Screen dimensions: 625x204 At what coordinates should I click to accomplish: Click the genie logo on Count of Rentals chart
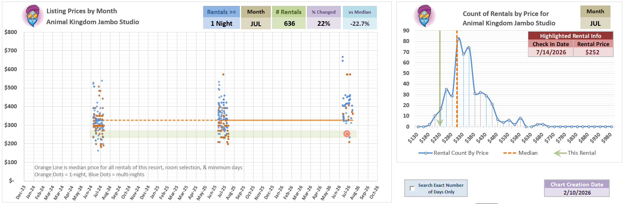click(424, 16)
